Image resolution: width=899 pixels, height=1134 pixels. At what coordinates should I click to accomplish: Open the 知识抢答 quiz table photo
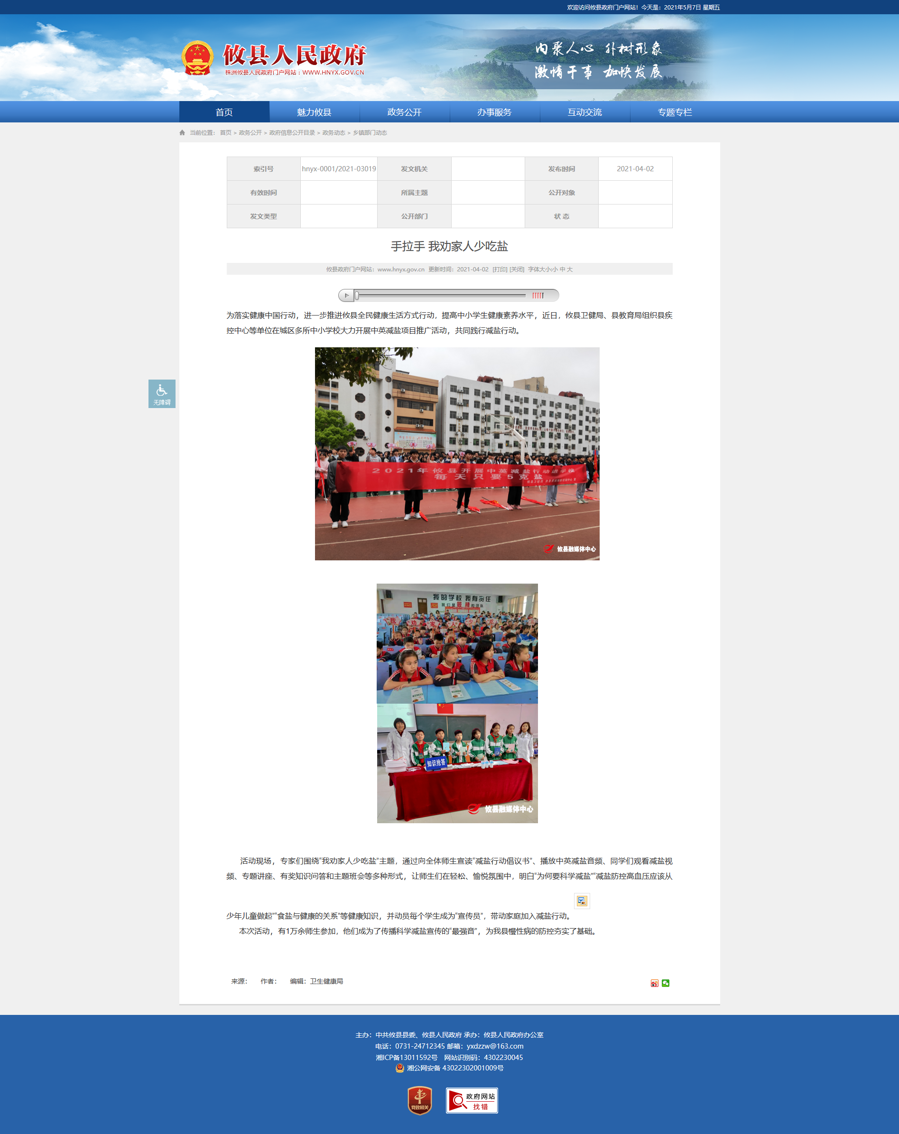(x=457, y=763)
